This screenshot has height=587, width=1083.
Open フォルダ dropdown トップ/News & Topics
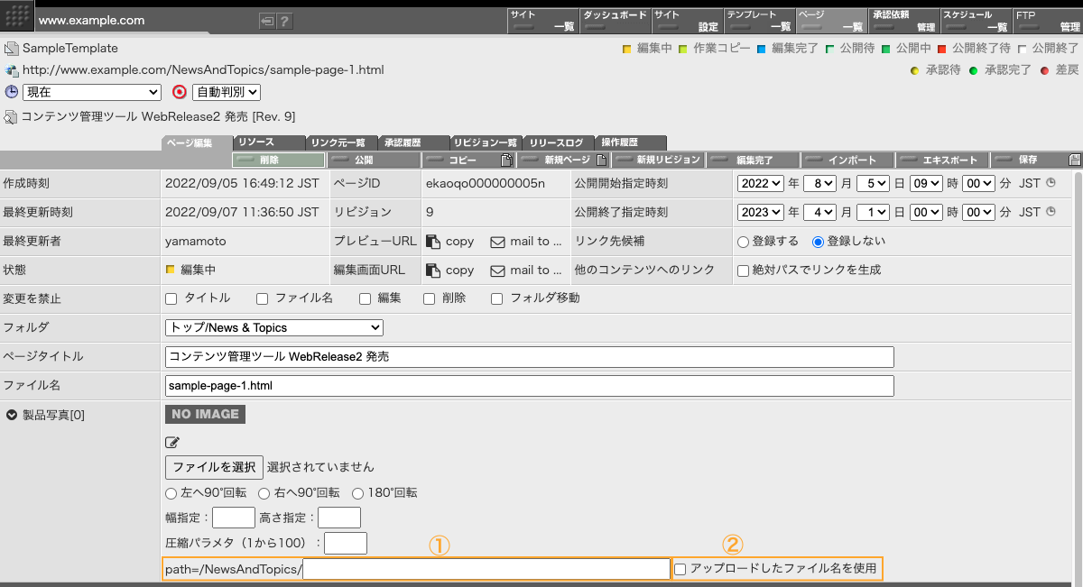(x=274, y=327)
